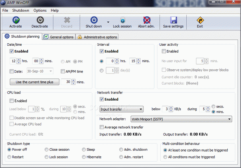Select the PM radio button
The width and height of the screenshot is (241, 168).
click(75, 62)
